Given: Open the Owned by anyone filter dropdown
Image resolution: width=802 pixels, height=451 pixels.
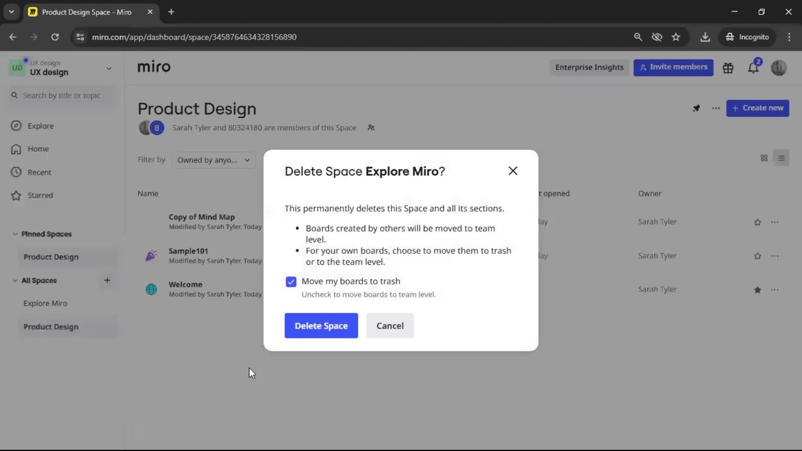Looking at the screenshot, I should (213, 160).
